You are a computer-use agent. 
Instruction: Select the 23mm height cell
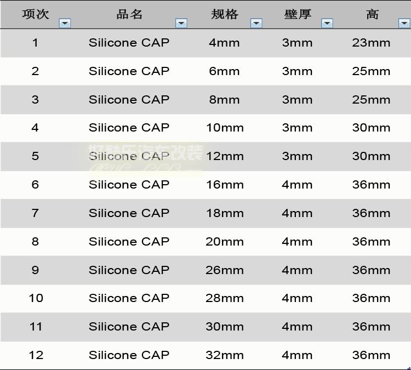(371, 43)
